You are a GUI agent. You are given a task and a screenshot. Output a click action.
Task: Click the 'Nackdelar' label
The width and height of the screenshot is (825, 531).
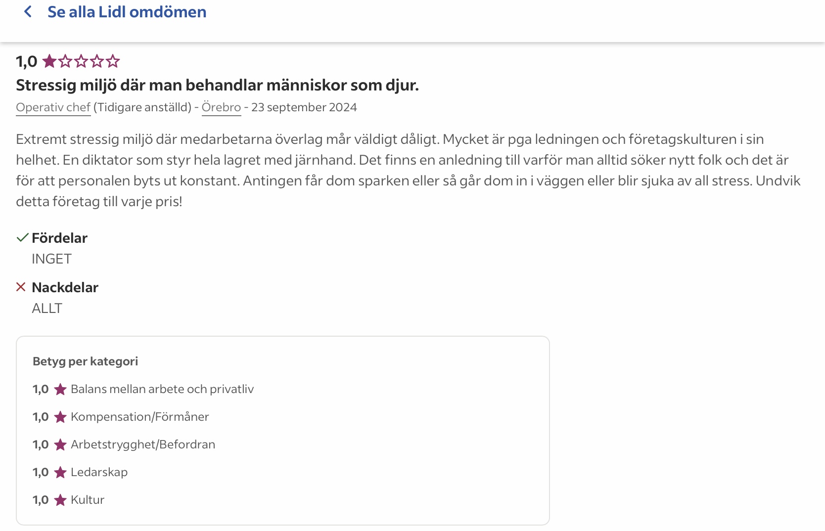pyautogui.click(x=65, y=287)
